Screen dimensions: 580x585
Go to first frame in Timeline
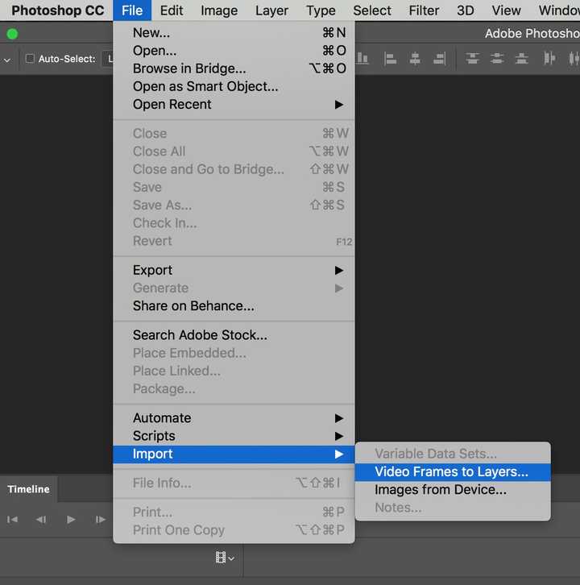tap(12, 520)
